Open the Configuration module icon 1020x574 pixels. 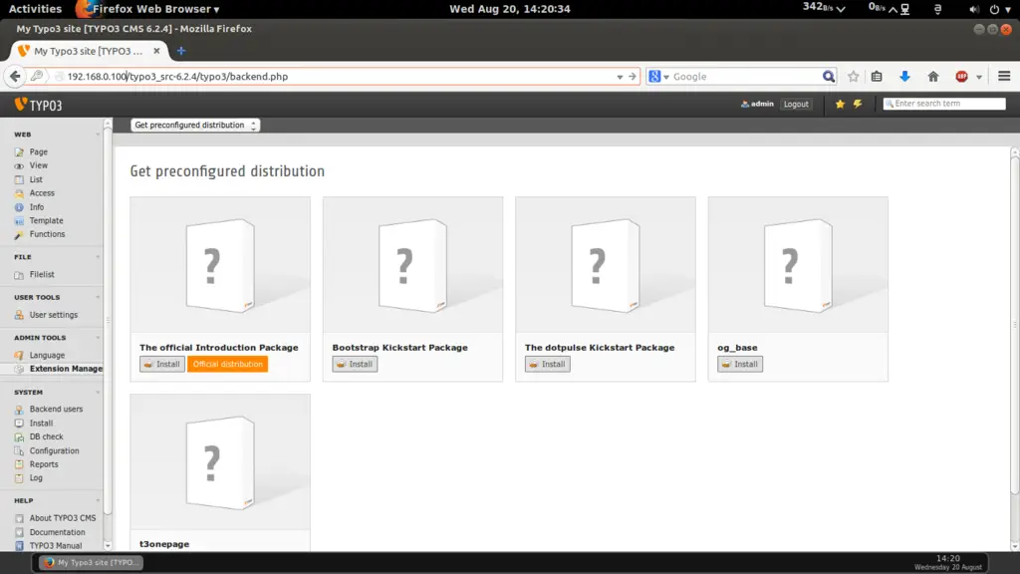(x=20, y=451)
